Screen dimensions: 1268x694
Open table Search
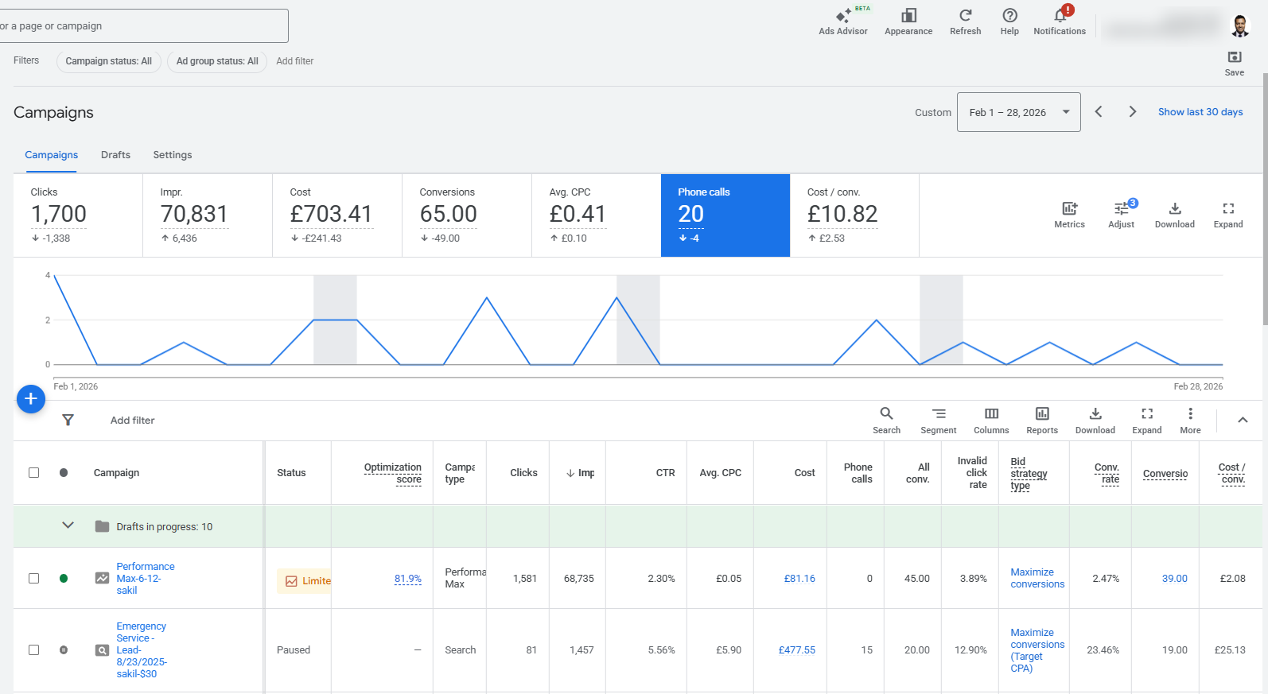point(886,421)
